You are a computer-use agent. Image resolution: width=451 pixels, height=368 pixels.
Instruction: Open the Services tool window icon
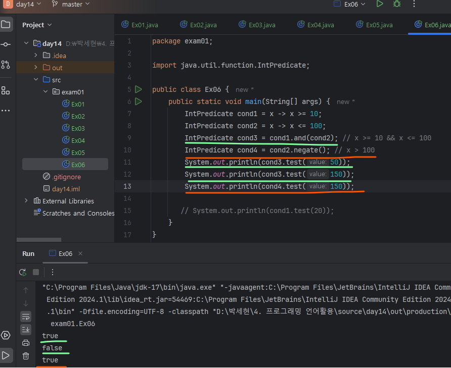(x=6, y=335)
